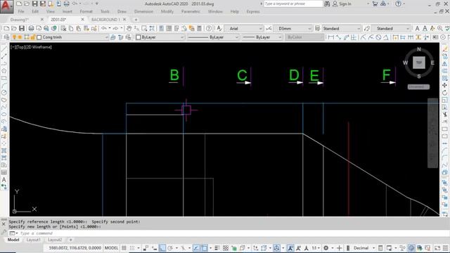Toggle the layer on/off lightbulb icon
450x253 pixels.
[14, 37]
